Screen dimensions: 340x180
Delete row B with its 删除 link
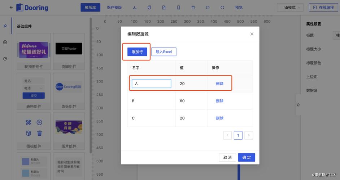click(x=219, y=101)
